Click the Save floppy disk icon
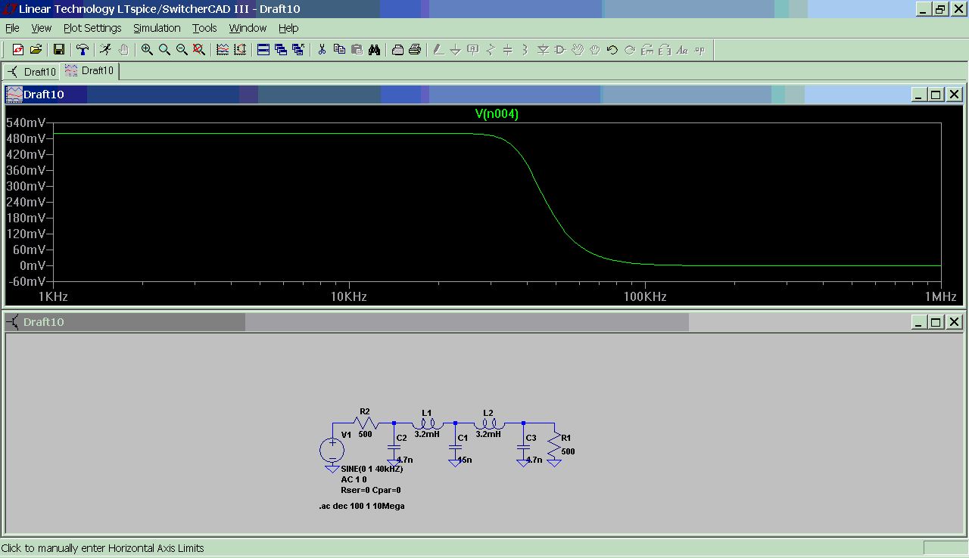Screen dimensions: 969x558 coord(58,50)
